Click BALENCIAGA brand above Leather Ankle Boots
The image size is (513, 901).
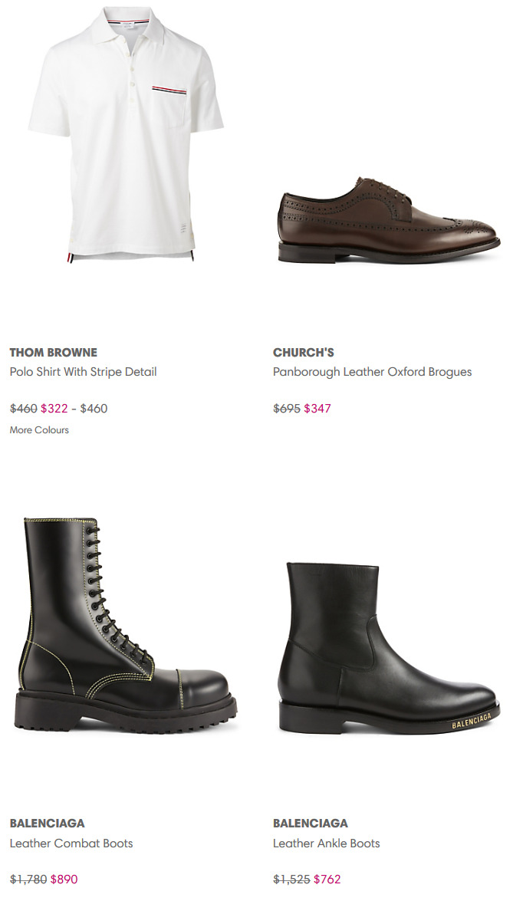311,823
